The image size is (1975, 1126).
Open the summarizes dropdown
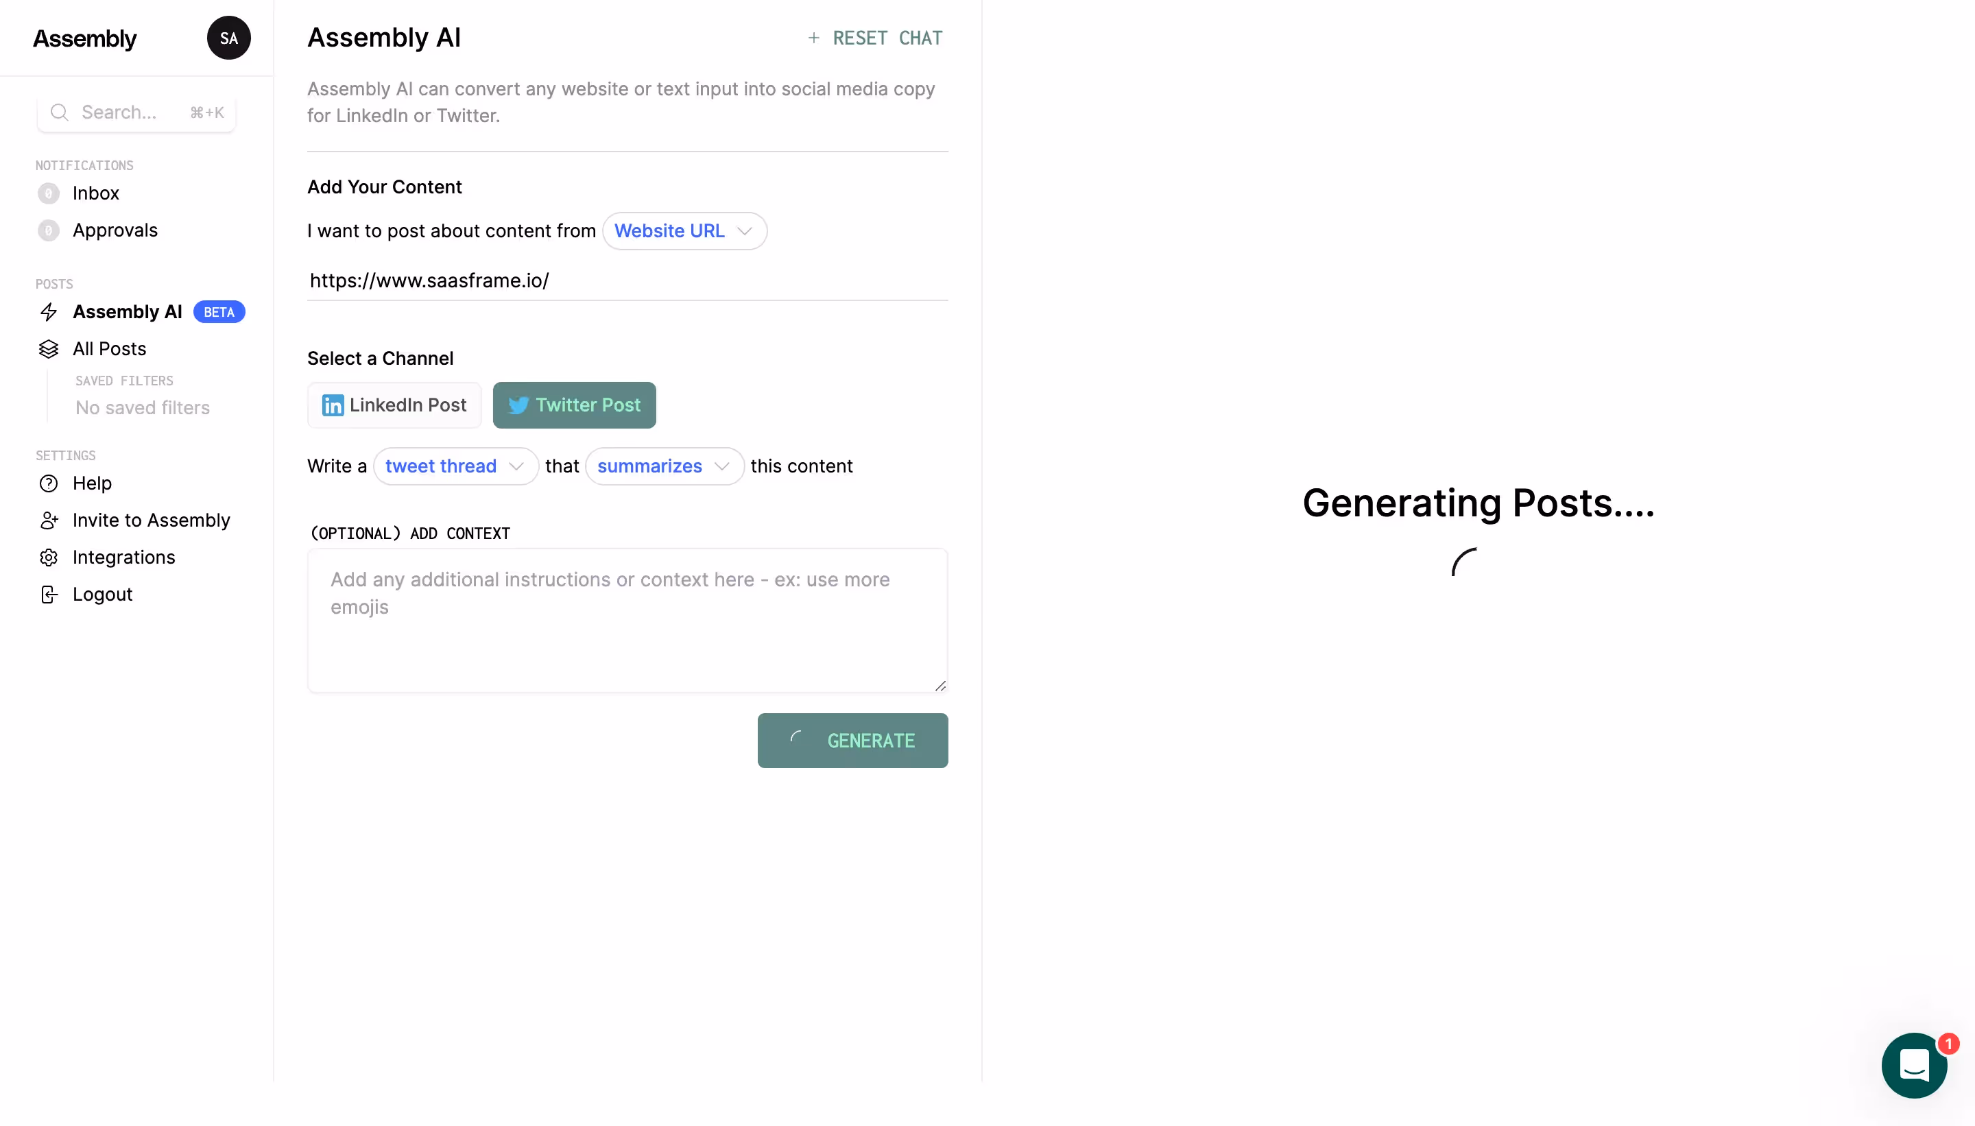pos(664,466)
